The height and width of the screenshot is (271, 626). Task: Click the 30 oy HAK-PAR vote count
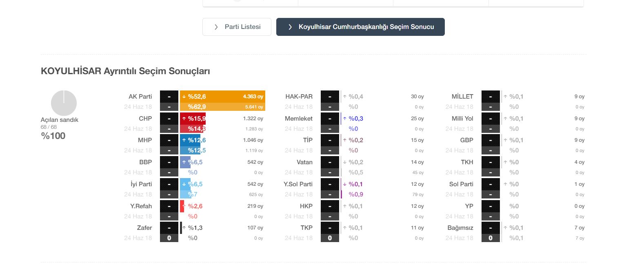tap(417, 97)
